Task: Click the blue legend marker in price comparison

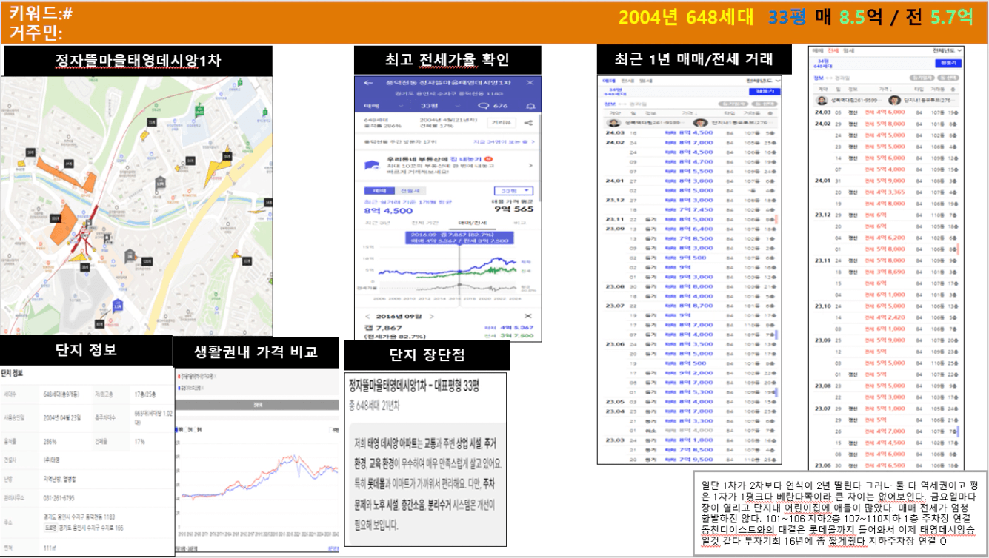Action: [179, 387]
